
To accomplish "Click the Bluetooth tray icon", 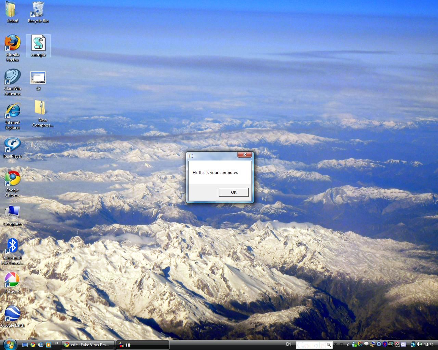I will tap(385, 345).
